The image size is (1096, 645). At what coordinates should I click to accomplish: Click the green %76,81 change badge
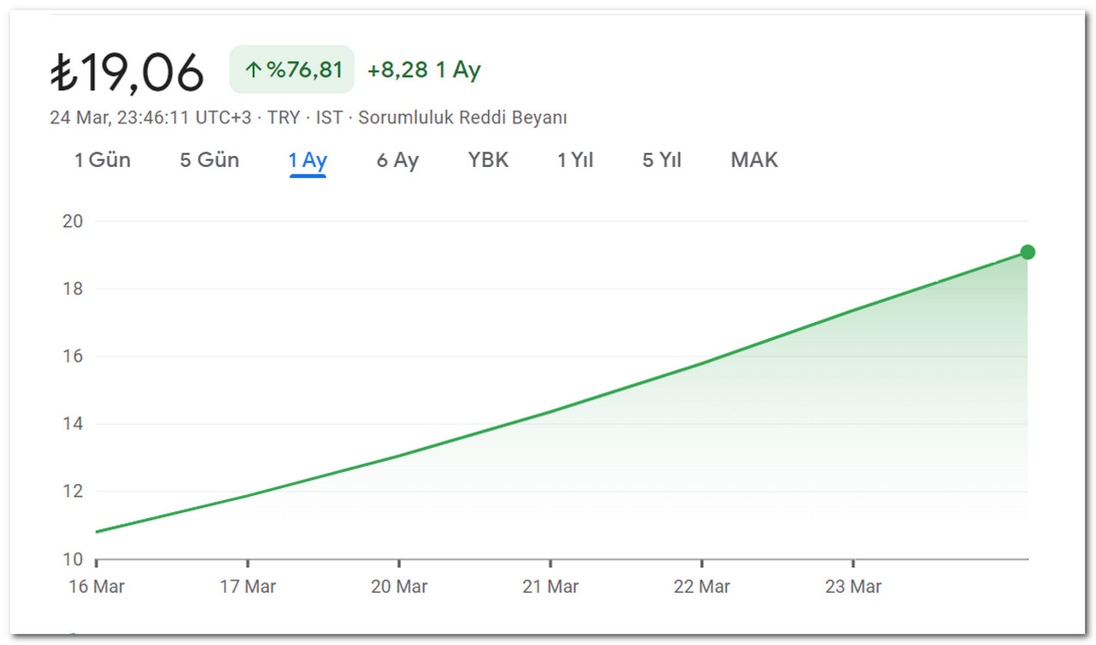click(x=292, y=69)
